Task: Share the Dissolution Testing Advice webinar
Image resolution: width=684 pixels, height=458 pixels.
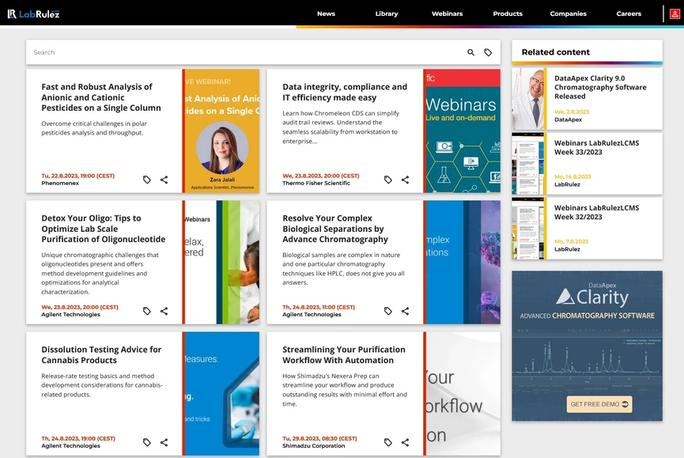Action: 164,443
